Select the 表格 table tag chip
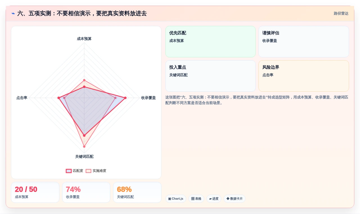The image size is (360, 214). pos(196,199)
